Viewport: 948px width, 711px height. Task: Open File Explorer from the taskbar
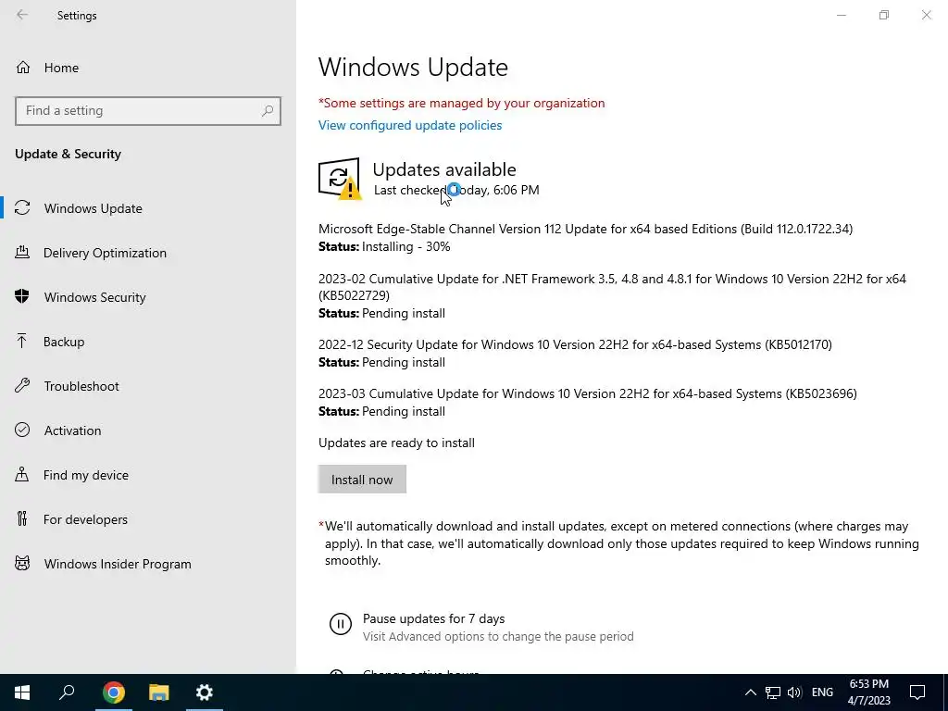click(159, 692)
